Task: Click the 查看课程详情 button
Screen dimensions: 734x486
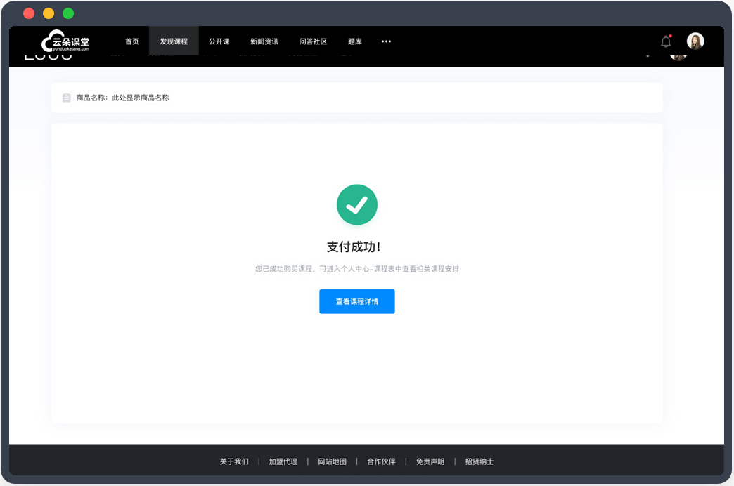Action: click(x=356, y=301)
